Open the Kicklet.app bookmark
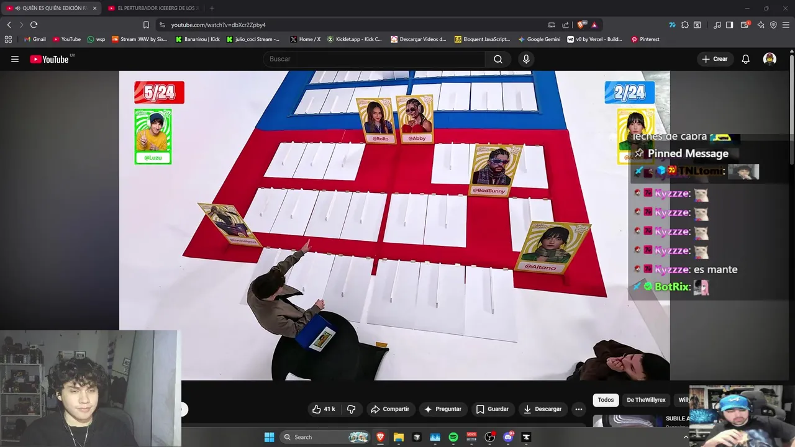Viewport: 795px width, 447px height. tap(355, 39)
